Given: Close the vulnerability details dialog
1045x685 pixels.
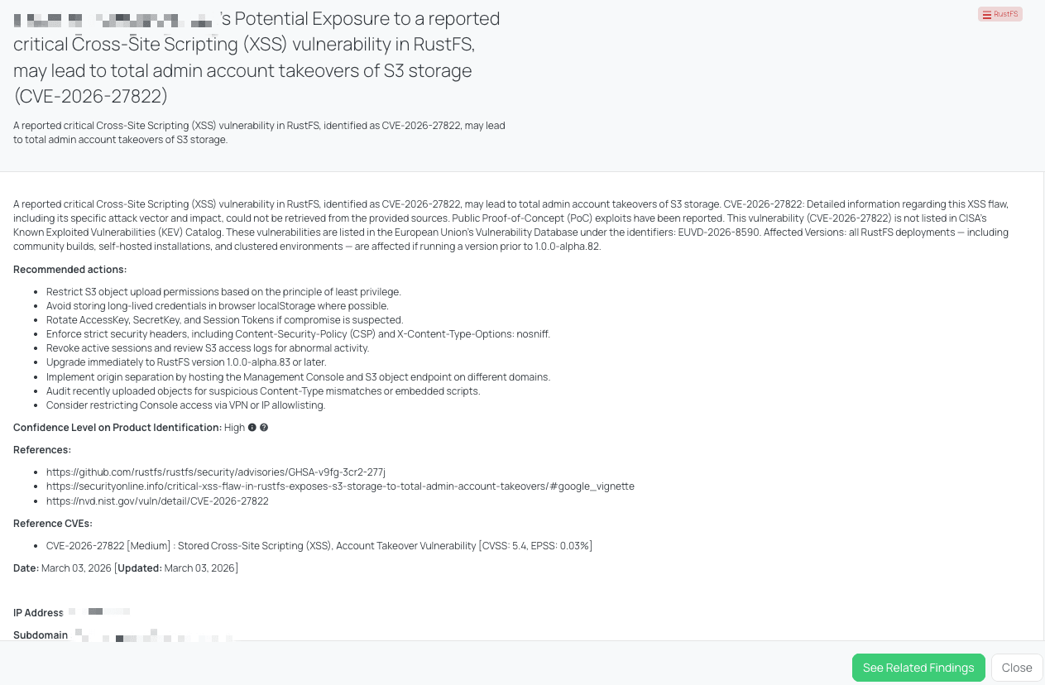Looking at the screenshot, I should 1017,668.
